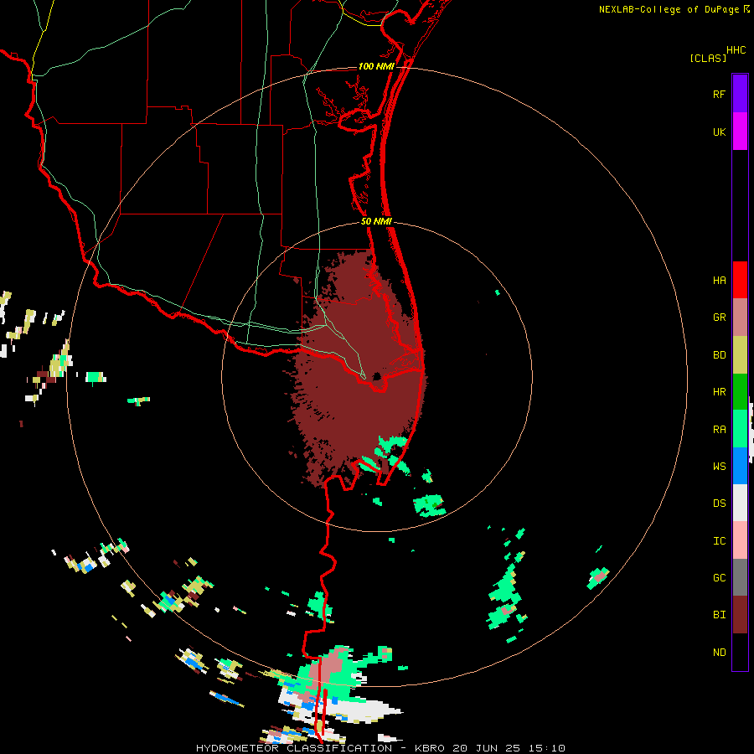Click the [CLAS] legend heading
Image resolution: width=754 pixels, height=754 pixels.
(x=708, y=58)
